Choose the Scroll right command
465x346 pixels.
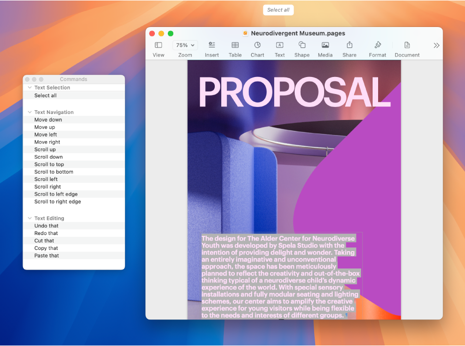click(74, 186)
